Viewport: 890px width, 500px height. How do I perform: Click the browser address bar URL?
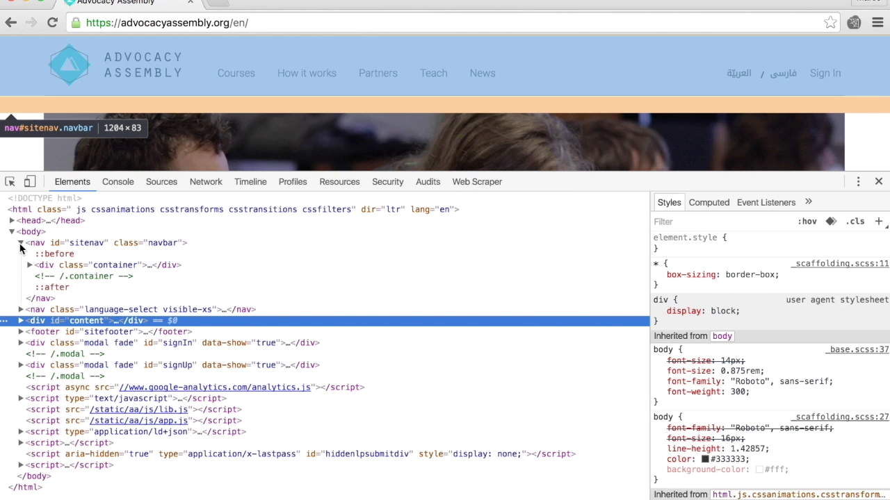167,23
